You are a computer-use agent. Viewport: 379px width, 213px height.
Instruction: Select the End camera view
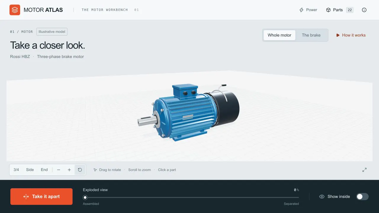pyautogui.click(x=44, y=170)
